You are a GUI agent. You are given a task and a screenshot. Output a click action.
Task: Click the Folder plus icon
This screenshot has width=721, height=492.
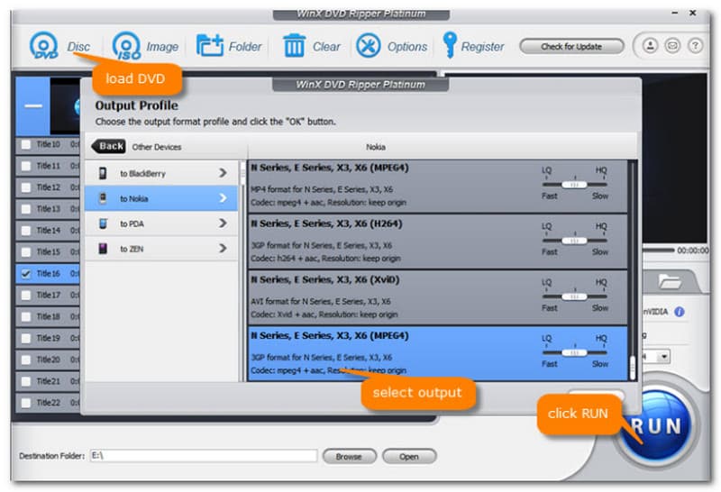pyautogui.click(x=210, y=46)
